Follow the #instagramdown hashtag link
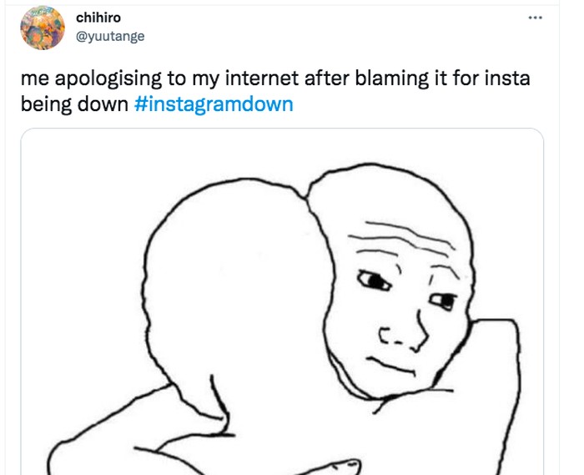 pos(214,104)
